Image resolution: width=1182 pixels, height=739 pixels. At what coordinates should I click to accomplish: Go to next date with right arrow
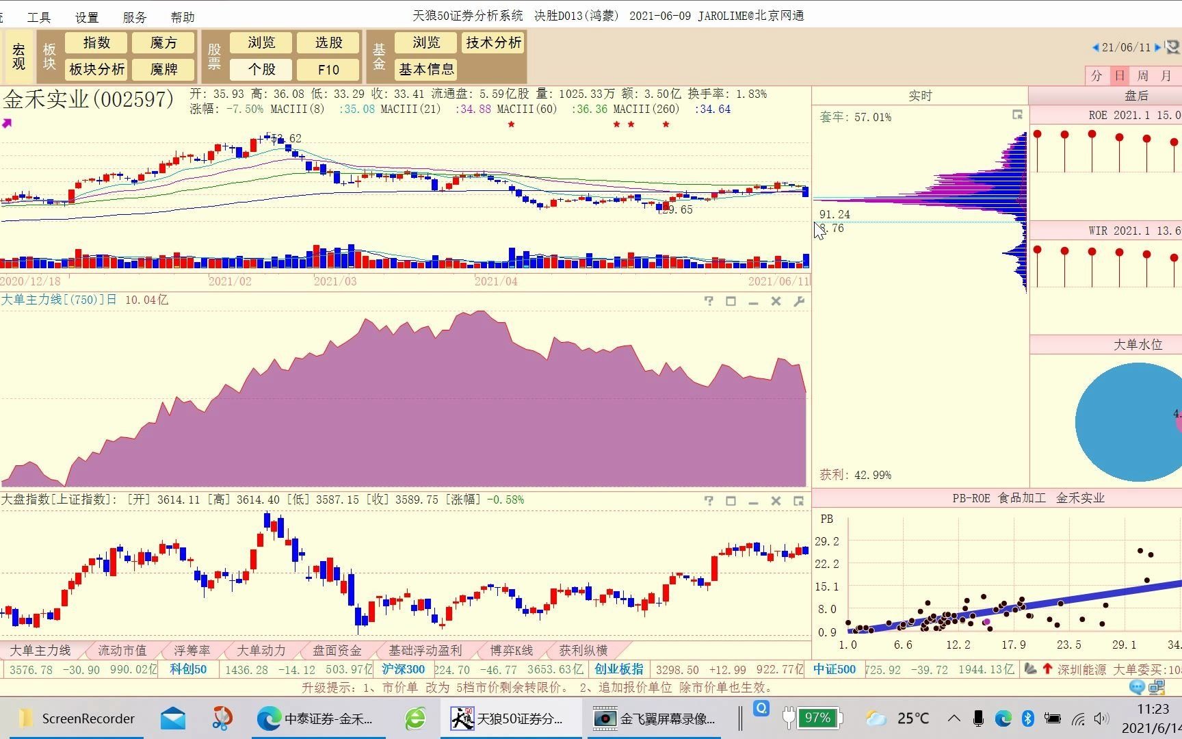[x=1157, y=47]
